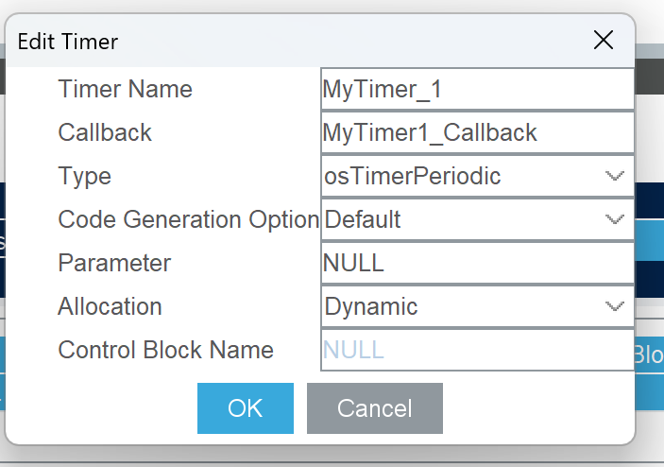Click the Parameter field containing NULL
The height and width of the screenshot is (467, 664).
(x=477, y=263)
